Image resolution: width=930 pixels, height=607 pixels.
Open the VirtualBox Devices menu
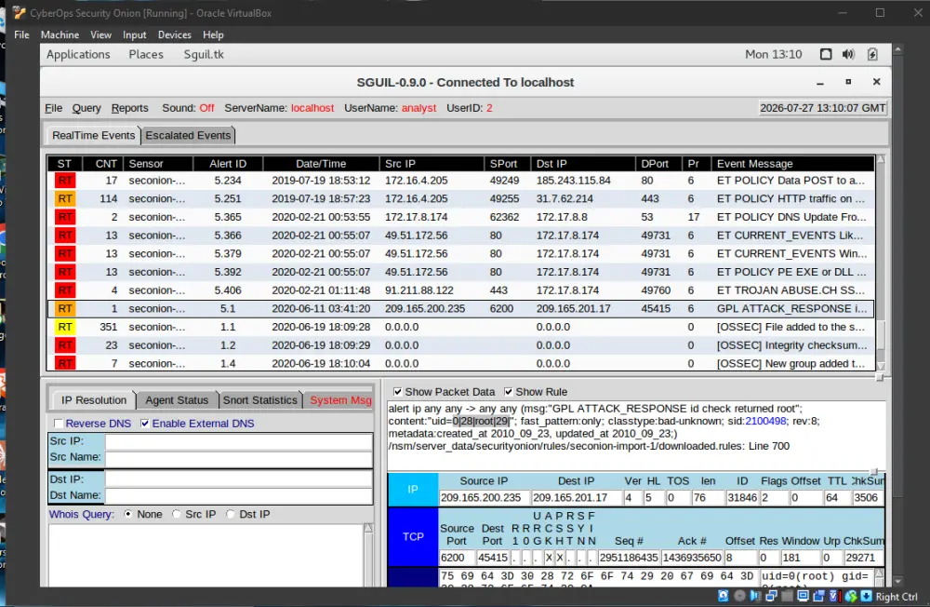tap(175, 34)
